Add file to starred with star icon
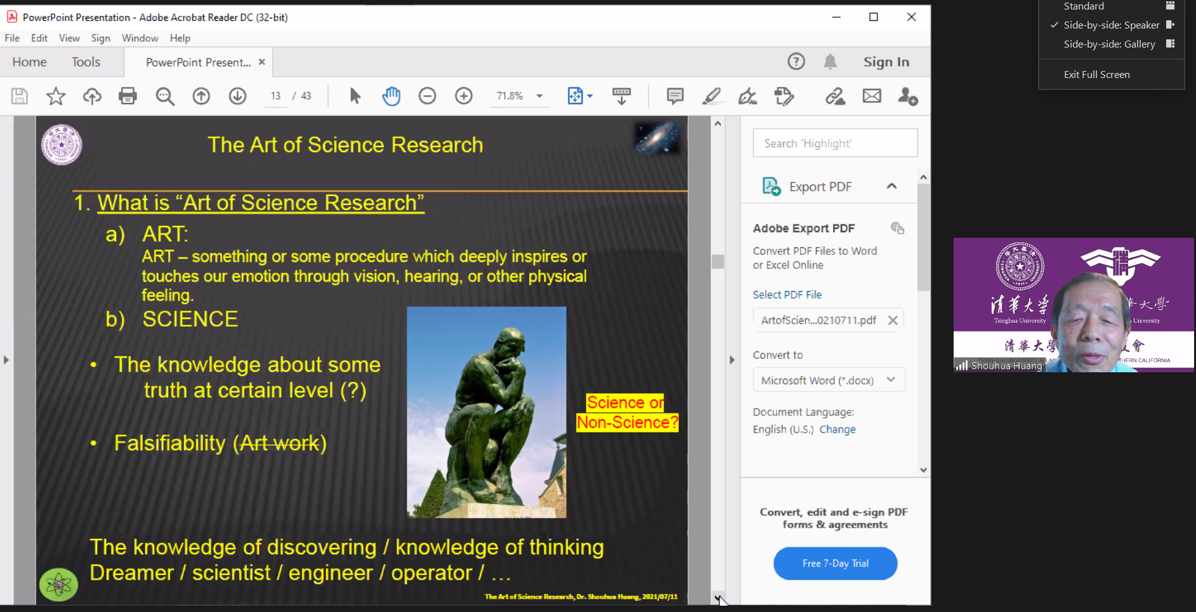The image size is (1196, 612). pos(56,96)
